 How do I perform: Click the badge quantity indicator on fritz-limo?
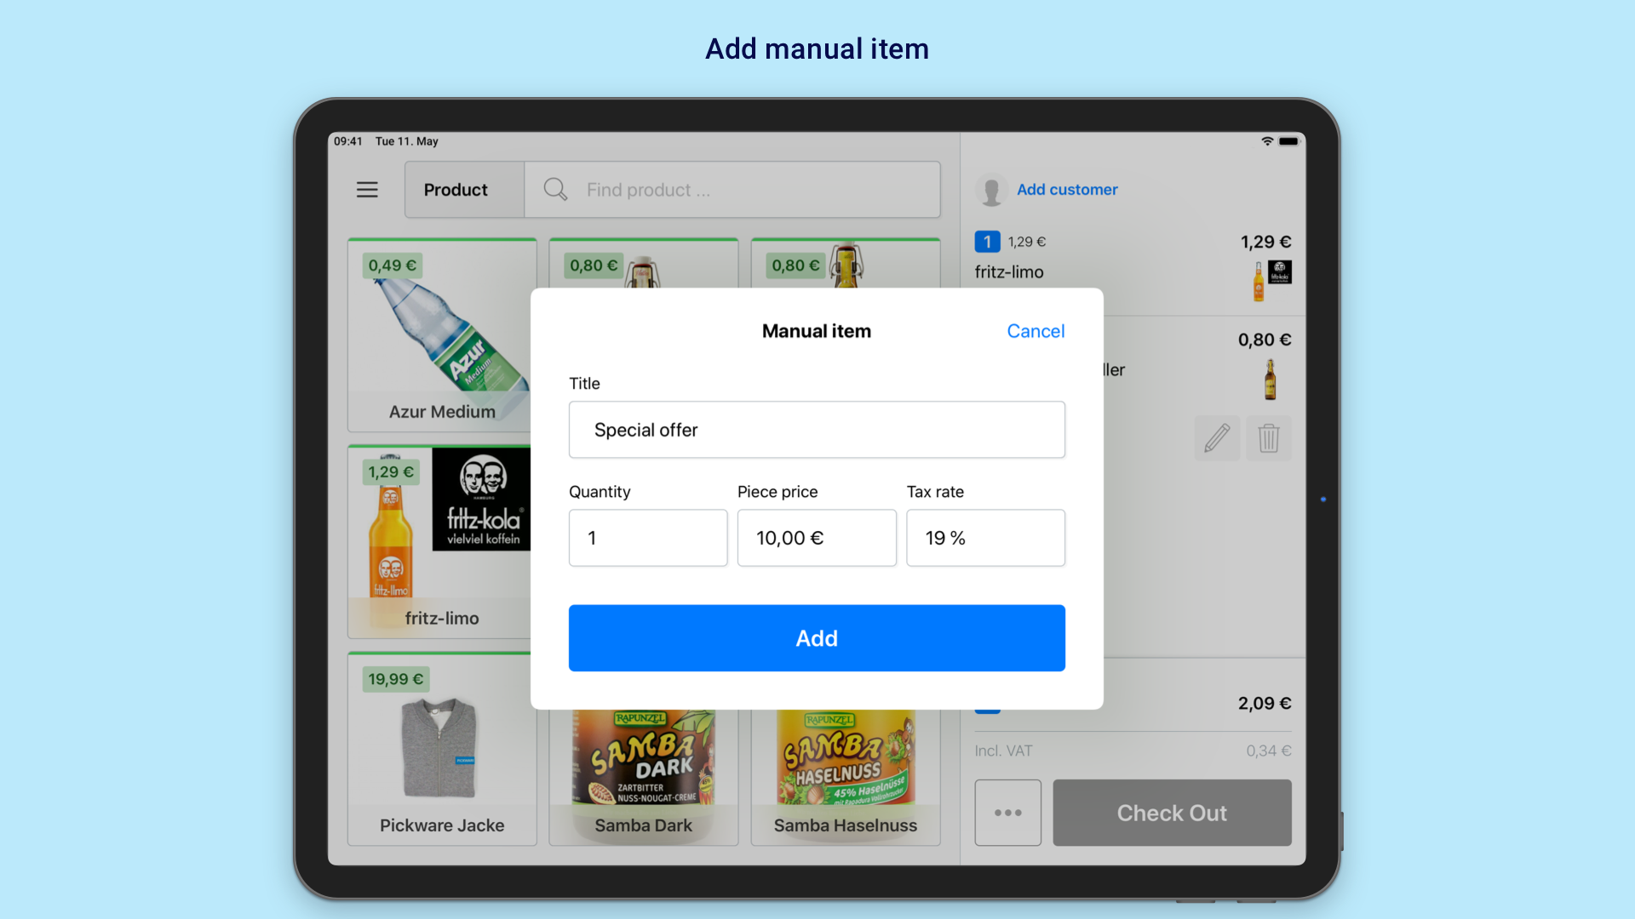click(984, 240)
